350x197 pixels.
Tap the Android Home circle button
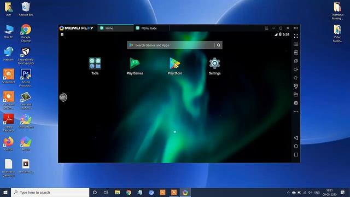tap(296, 146)
